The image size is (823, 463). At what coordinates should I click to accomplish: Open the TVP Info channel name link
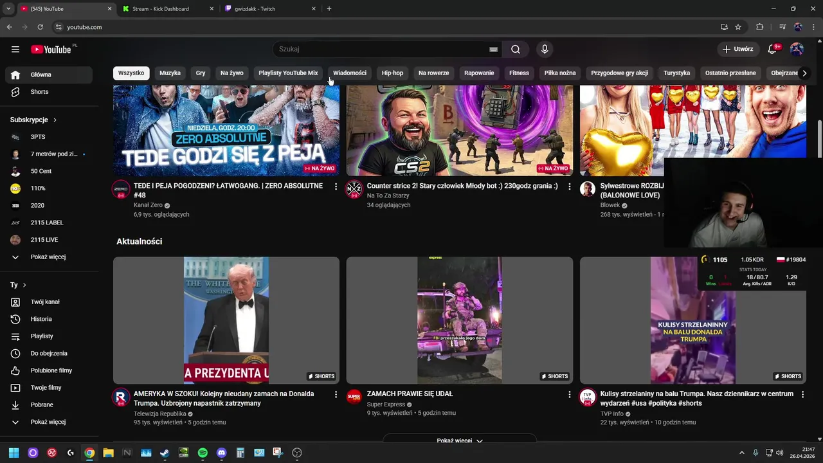tap(611, 414)
